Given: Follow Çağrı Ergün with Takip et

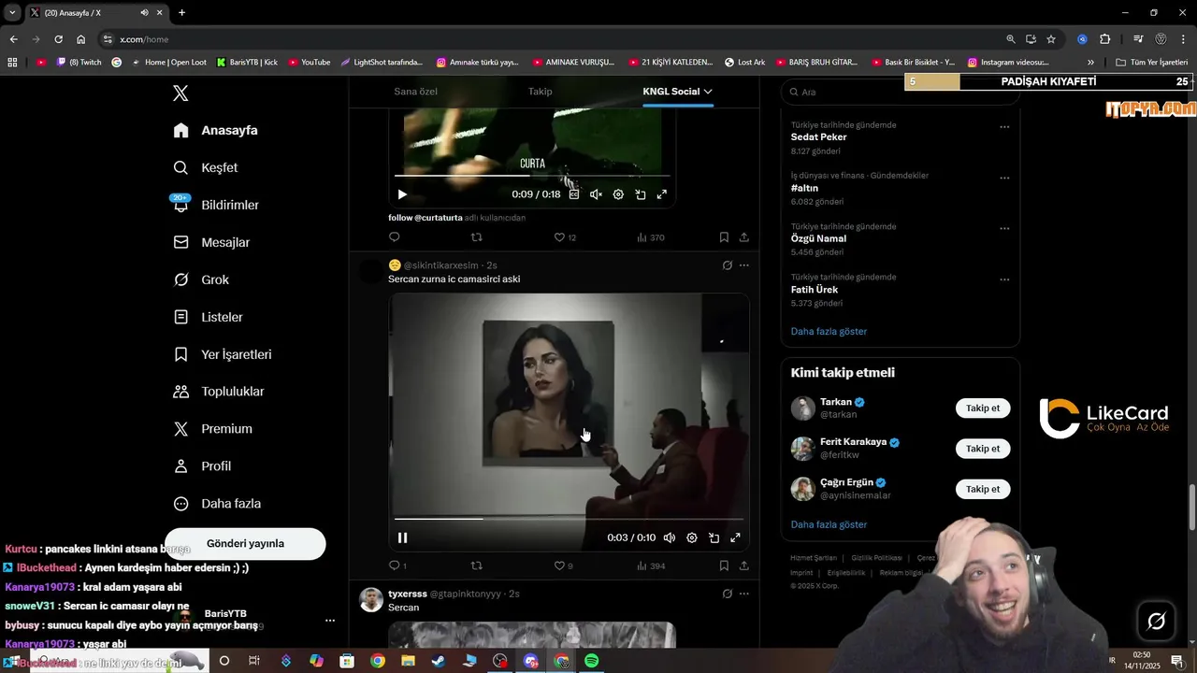Looking at the screenshot, I should pyautogui.click(x=983, y=489).
